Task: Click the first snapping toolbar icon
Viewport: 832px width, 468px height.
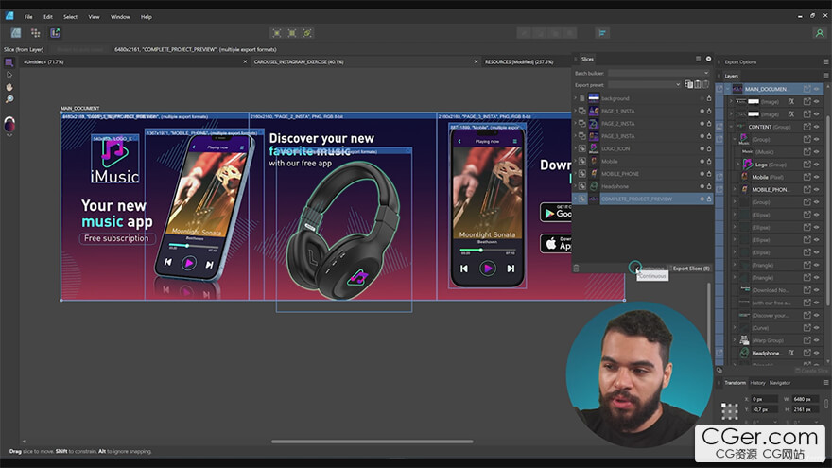Action: [276, 33]
